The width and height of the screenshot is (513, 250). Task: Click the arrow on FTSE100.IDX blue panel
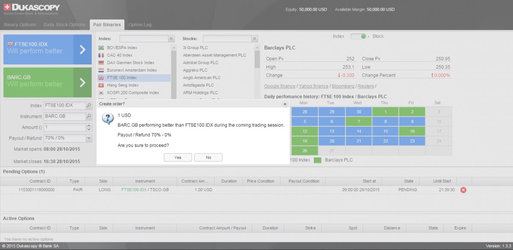83,49
